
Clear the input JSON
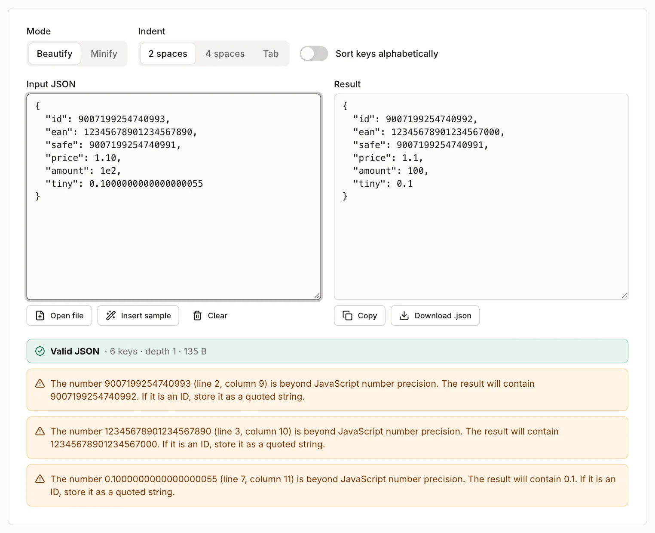pos(210,316)
